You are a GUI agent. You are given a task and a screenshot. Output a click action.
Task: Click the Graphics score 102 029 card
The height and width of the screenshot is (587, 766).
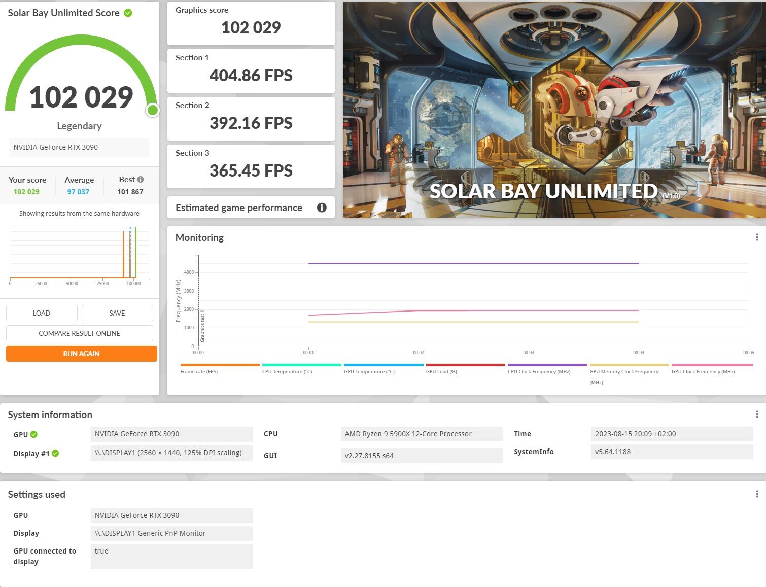tap(251, 23)
